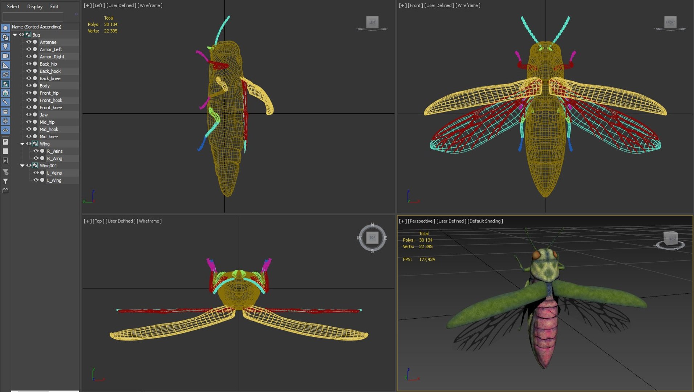Screen dimensions: 694x392
Task: Open the Perspective viewport label menu
Action: click(421, 221)
